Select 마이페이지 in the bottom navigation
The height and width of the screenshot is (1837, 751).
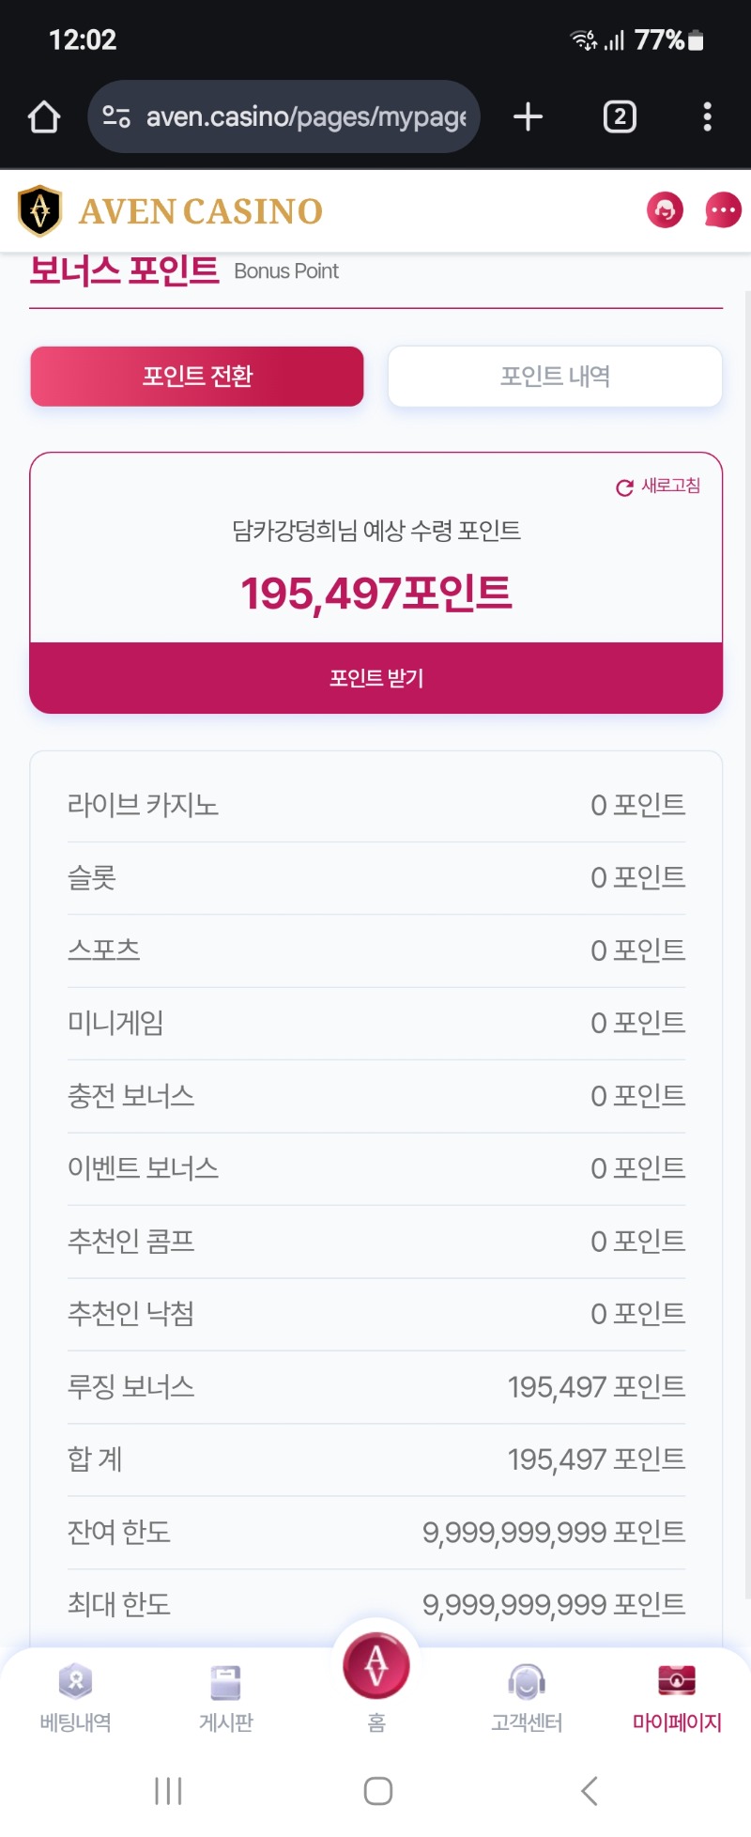pyautogui.click(x=677, y=1696)
